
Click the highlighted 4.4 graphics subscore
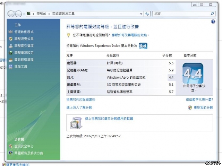coord(171,78)
